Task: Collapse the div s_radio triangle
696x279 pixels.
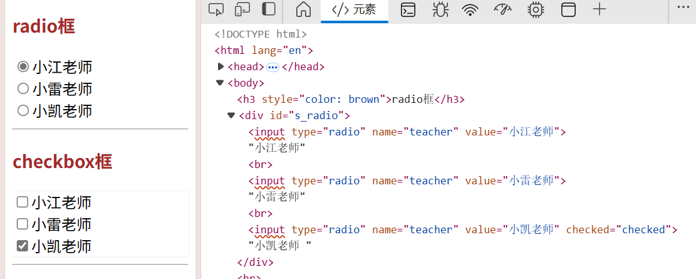Action: [x=231, y=115]
